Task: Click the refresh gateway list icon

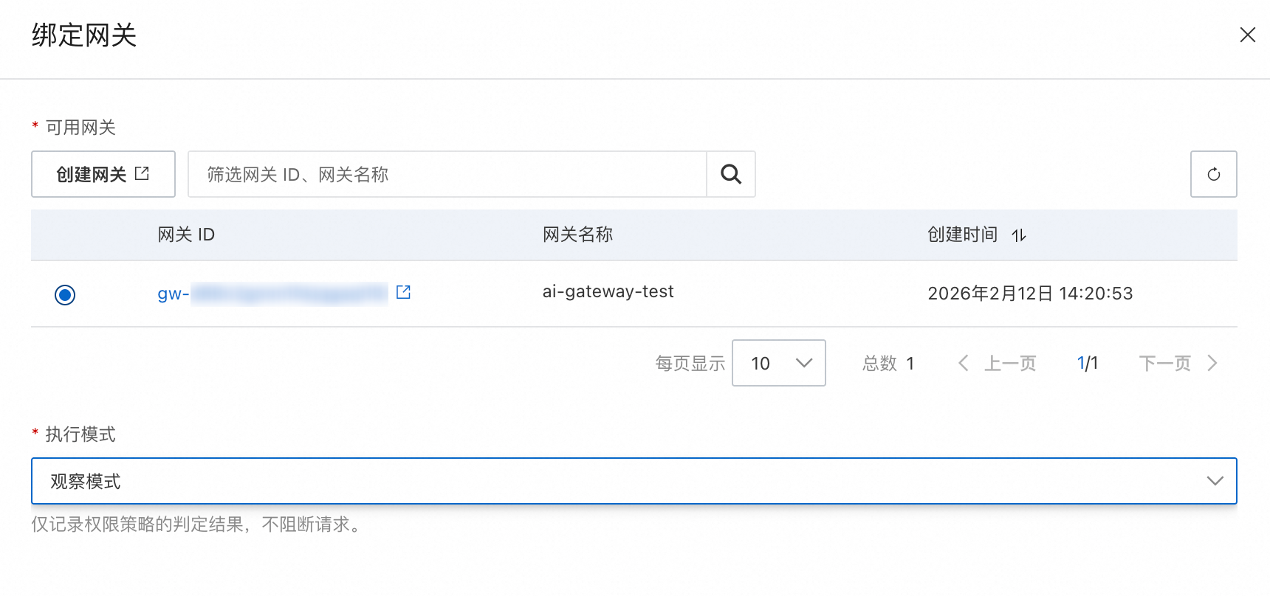Action: pos(1213,174)
